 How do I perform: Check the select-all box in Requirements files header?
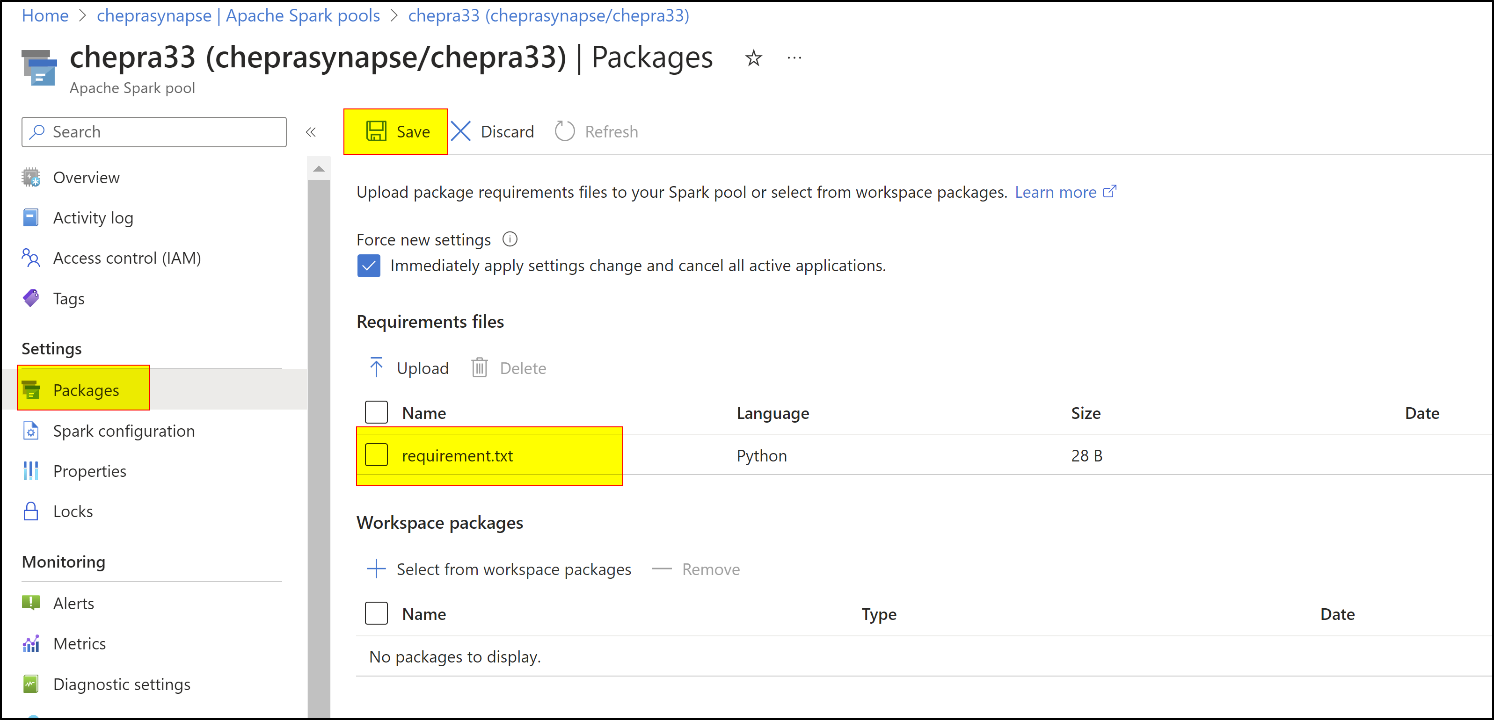[376, 412]
